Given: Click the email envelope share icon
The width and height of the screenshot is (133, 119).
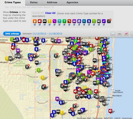Looking at the screenshot, I should [x=113, y=34].
